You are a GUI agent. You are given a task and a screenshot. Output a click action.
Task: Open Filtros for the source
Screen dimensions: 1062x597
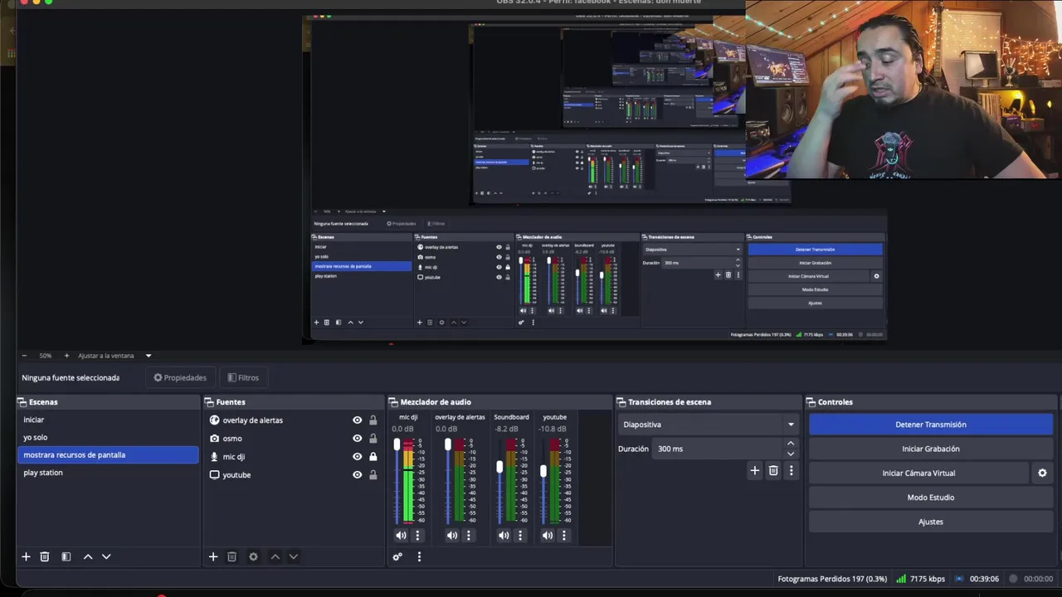[x=243, y=377]
